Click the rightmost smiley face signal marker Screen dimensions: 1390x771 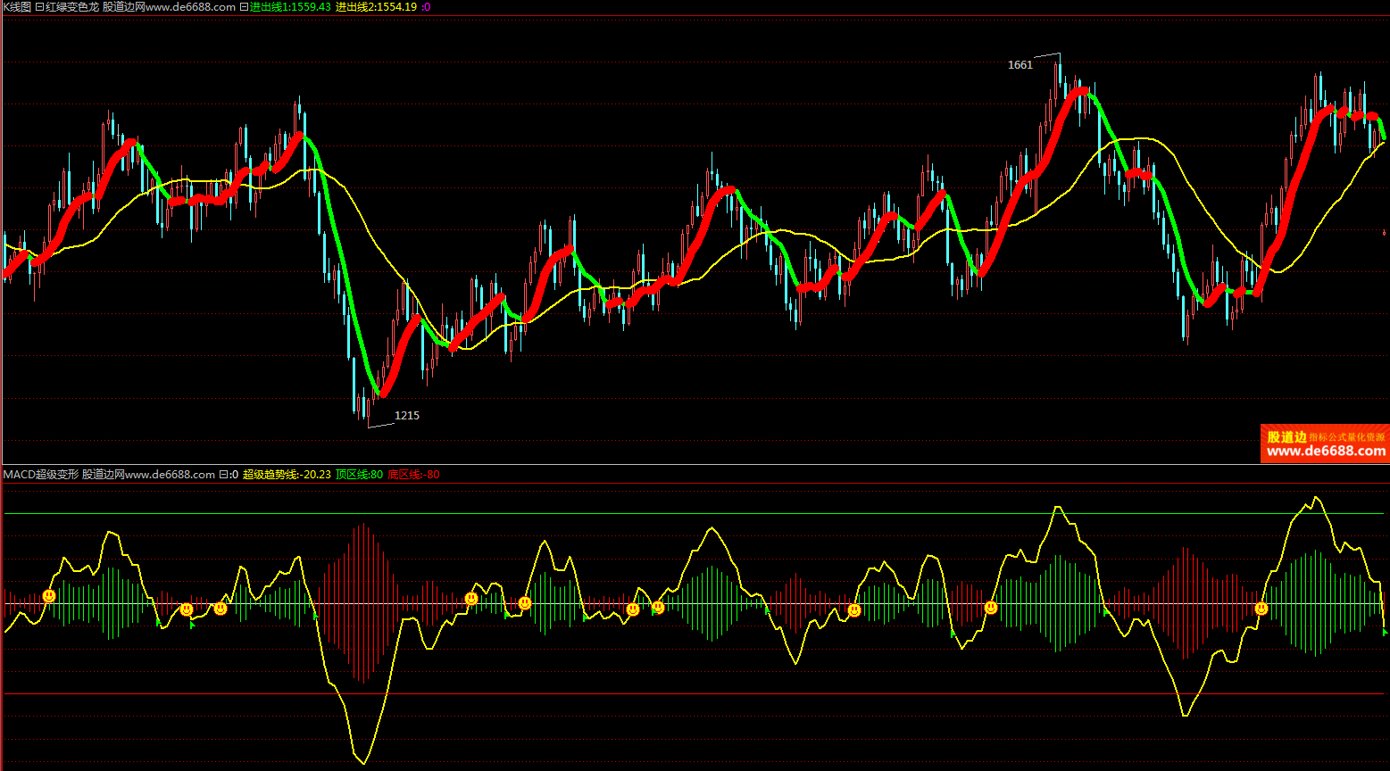[x=1261, y=609]
